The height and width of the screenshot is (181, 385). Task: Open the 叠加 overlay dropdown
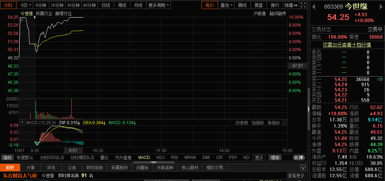(x=227, y=5)
